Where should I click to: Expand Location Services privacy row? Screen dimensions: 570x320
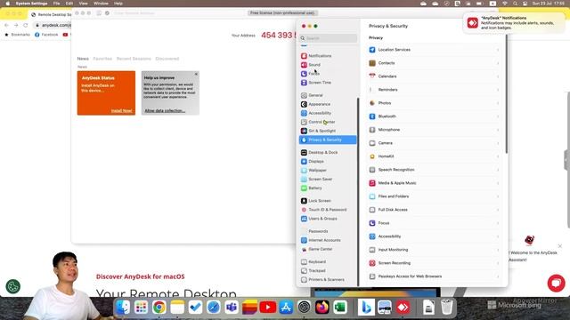point(434,50)
